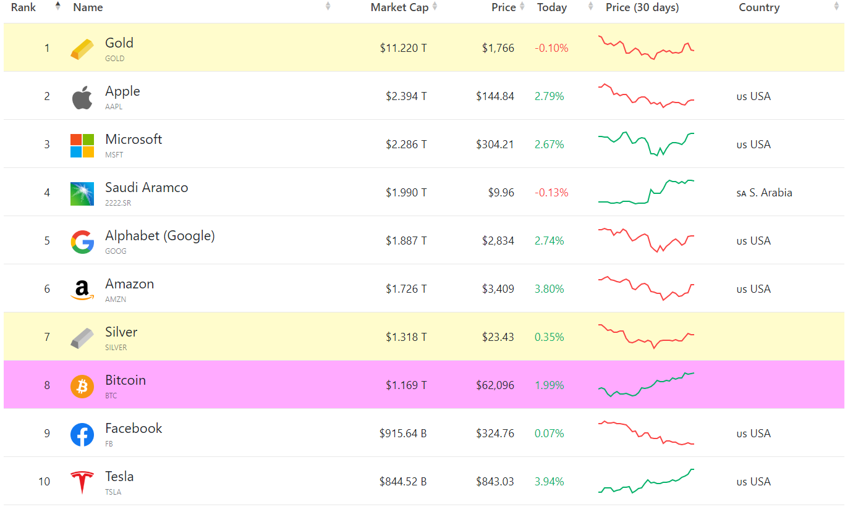This screenshot has height=507, width=845.
Task: View Gold's 30-day price chart
Action: [646, 47]
